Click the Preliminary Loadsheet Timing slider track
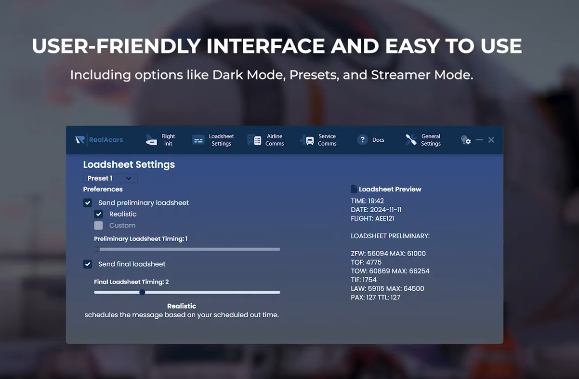This screenshot has height=379, width=579. pos(187,249)
